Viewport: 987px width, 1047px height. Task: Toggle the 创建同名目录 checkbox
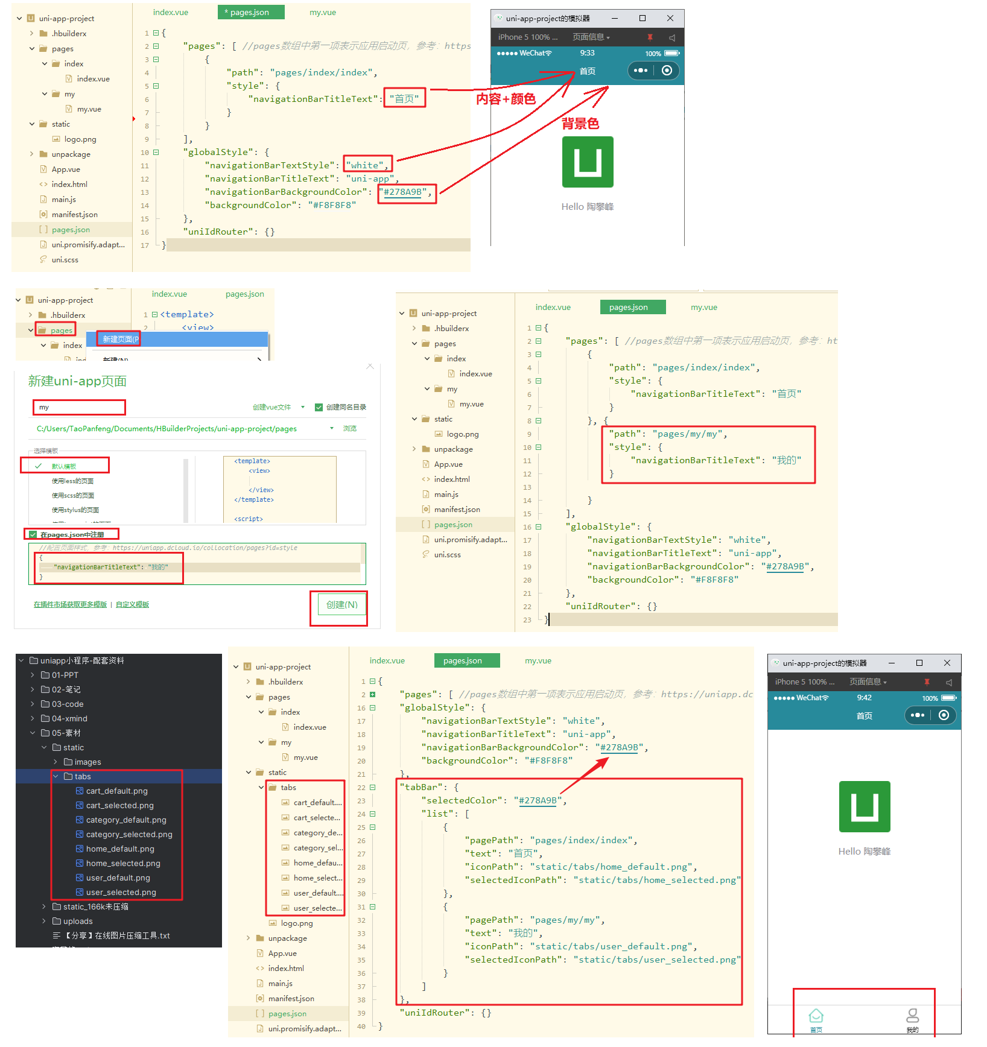(319, 407)
